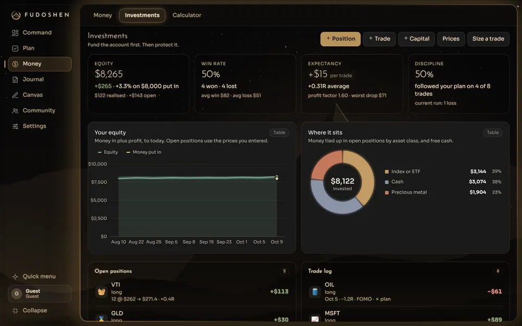Click the equity chart end-point marker

277,178
